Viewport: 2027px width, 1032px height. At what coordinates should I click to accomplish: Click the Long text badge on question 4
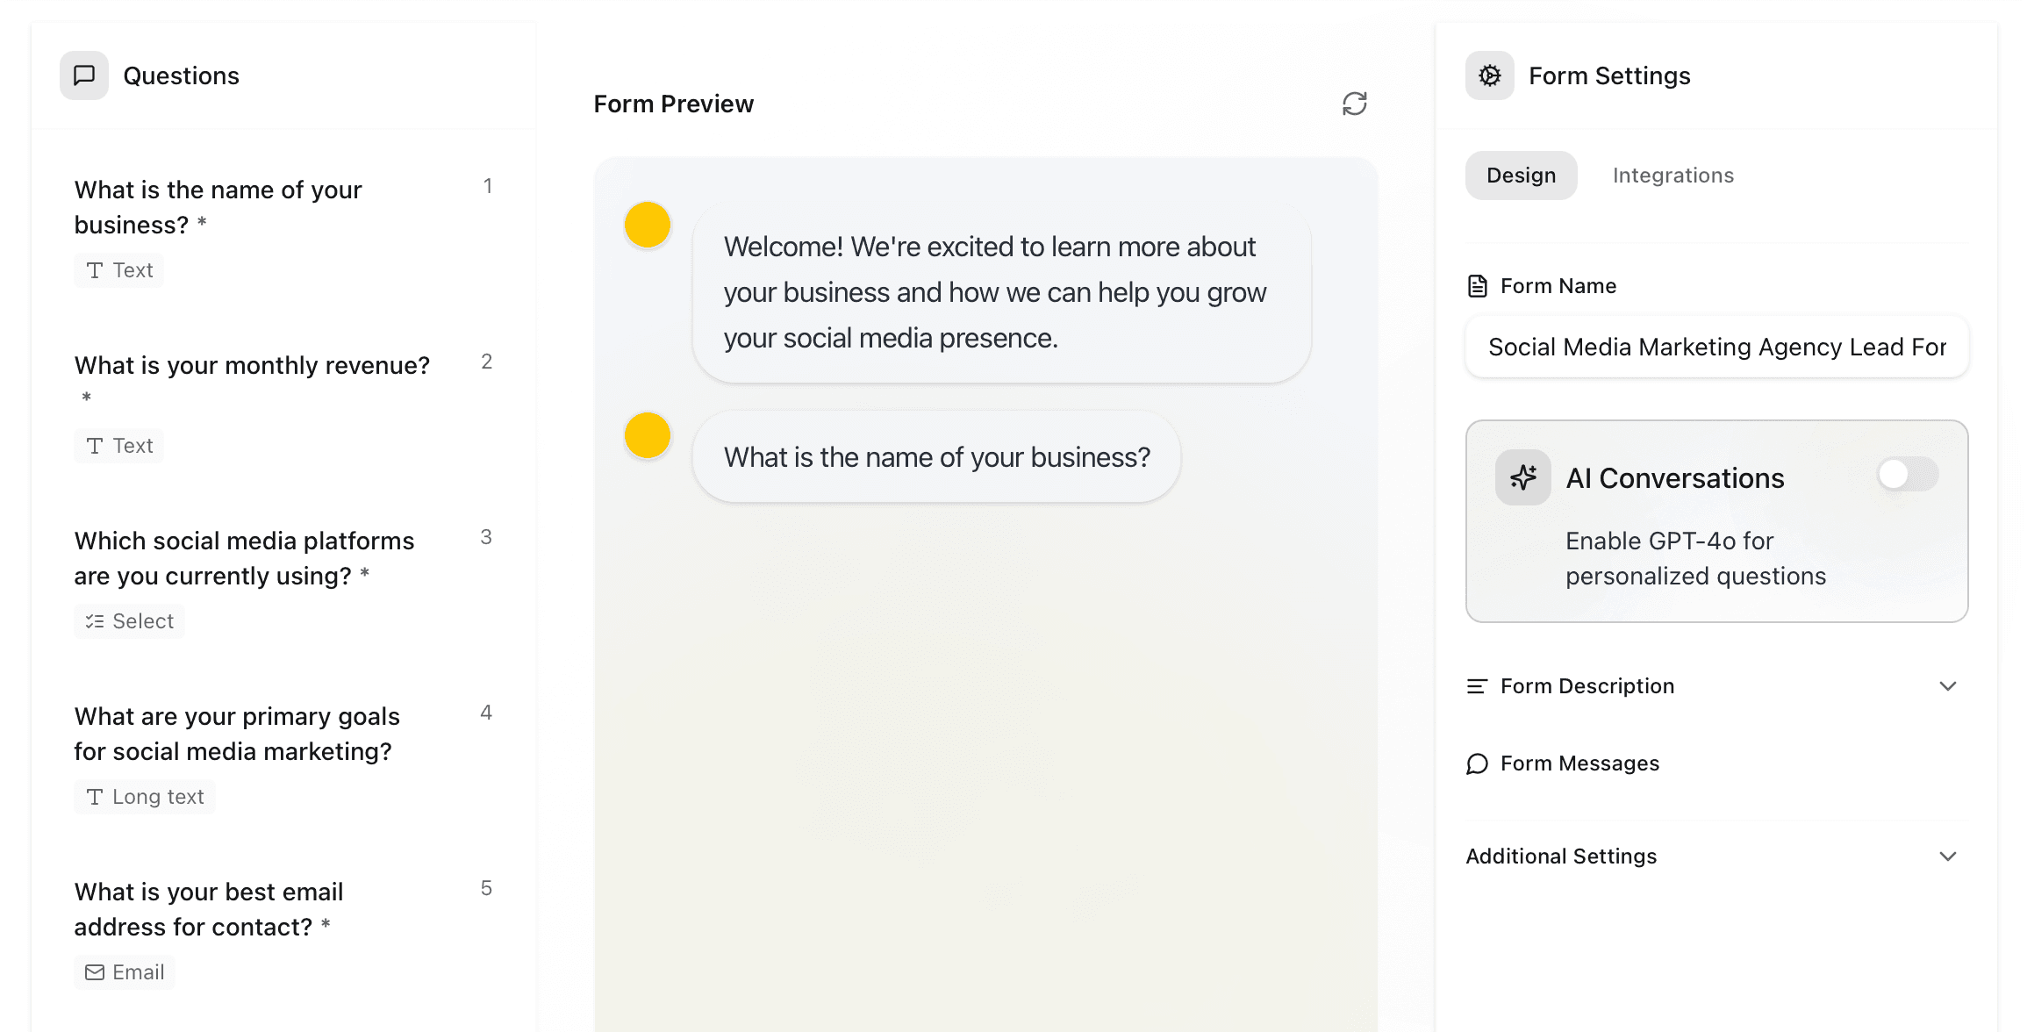[x=144, y=796]
